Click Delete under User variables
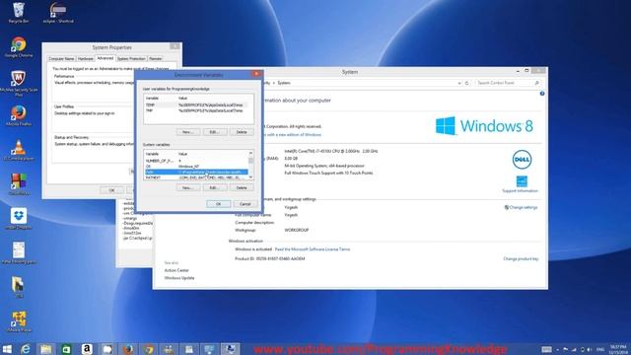Viewport: 631px width, 355px height. pyautogui.click(x=242, y=132)
